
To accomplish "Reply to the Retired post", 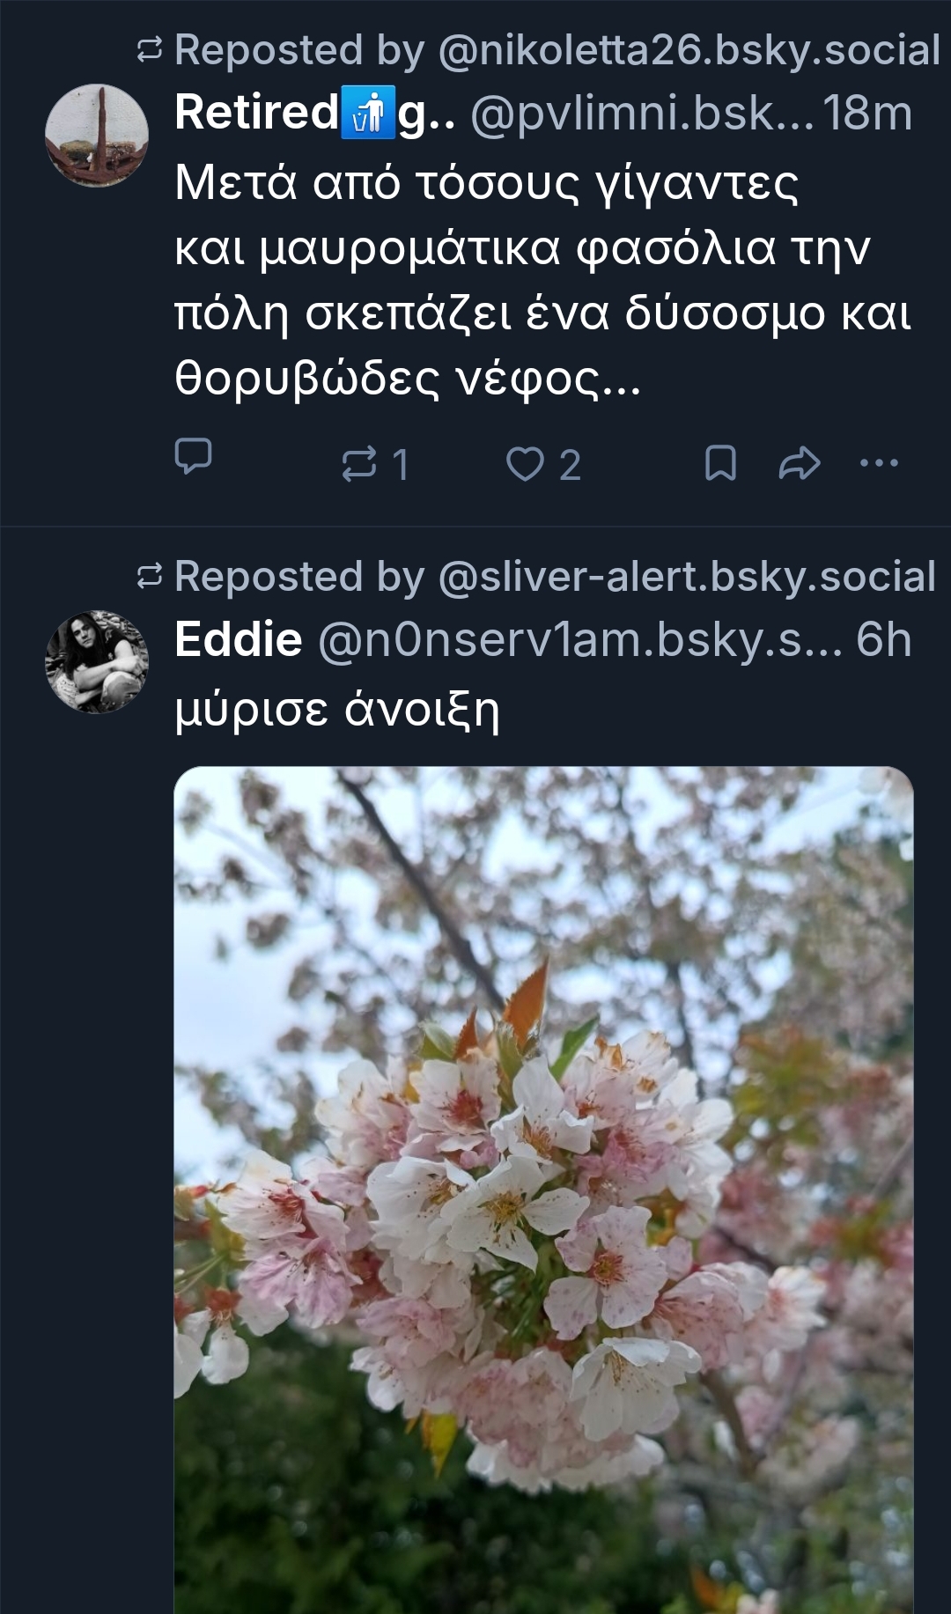I will click(x=193, y=457).
